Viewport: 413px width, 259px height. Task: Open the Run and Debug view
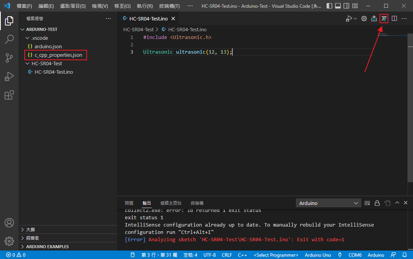pyautogui.click(x=9, y=76)
